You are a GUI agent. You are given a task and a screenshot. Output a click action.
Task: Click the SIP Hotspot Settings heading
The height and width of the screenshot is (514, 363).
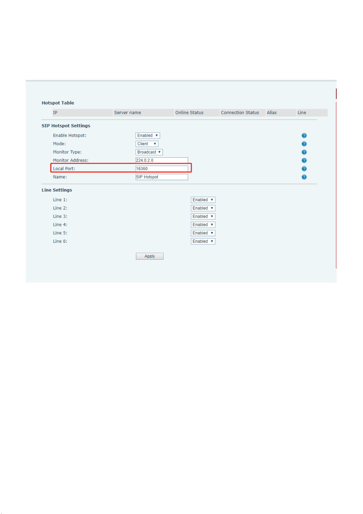(66, 126)
